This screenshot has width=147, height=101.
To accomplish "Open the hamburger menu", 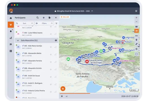I will pos(136,11).
